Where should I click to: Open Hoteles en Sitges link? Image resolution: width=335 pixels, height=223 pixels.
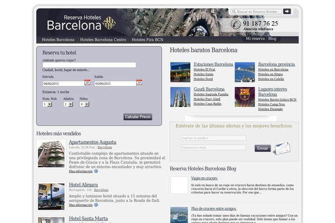(270, 74)
